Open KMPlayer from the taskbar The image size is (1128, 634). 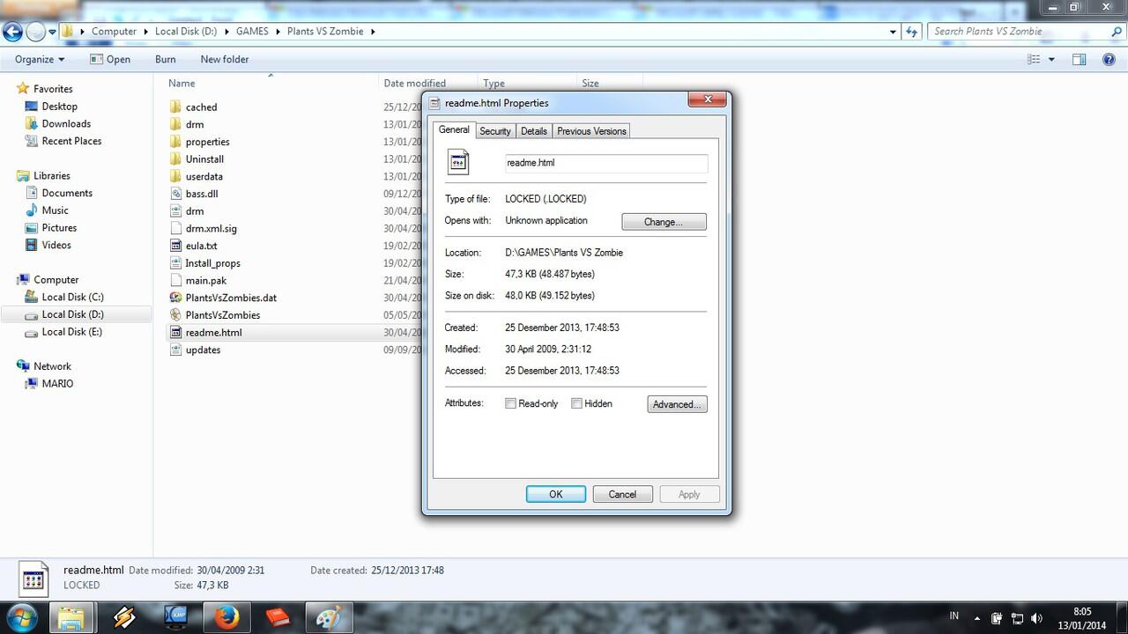pyautogui.click(x=175, y=617)
